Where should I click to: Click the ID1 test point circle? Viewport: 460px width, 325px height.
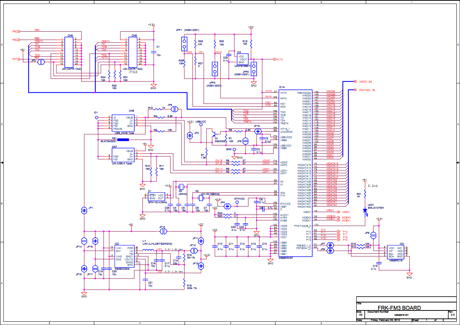click(x=96, y=118)
